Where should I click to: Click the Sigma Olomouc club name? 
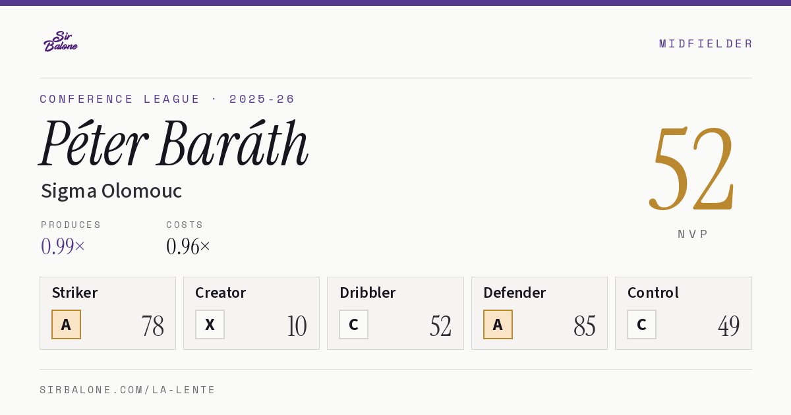click(111, 191)
